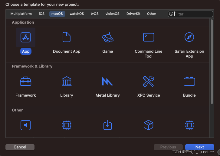
Task: Choose the Document App template icon
Action: 67,37
